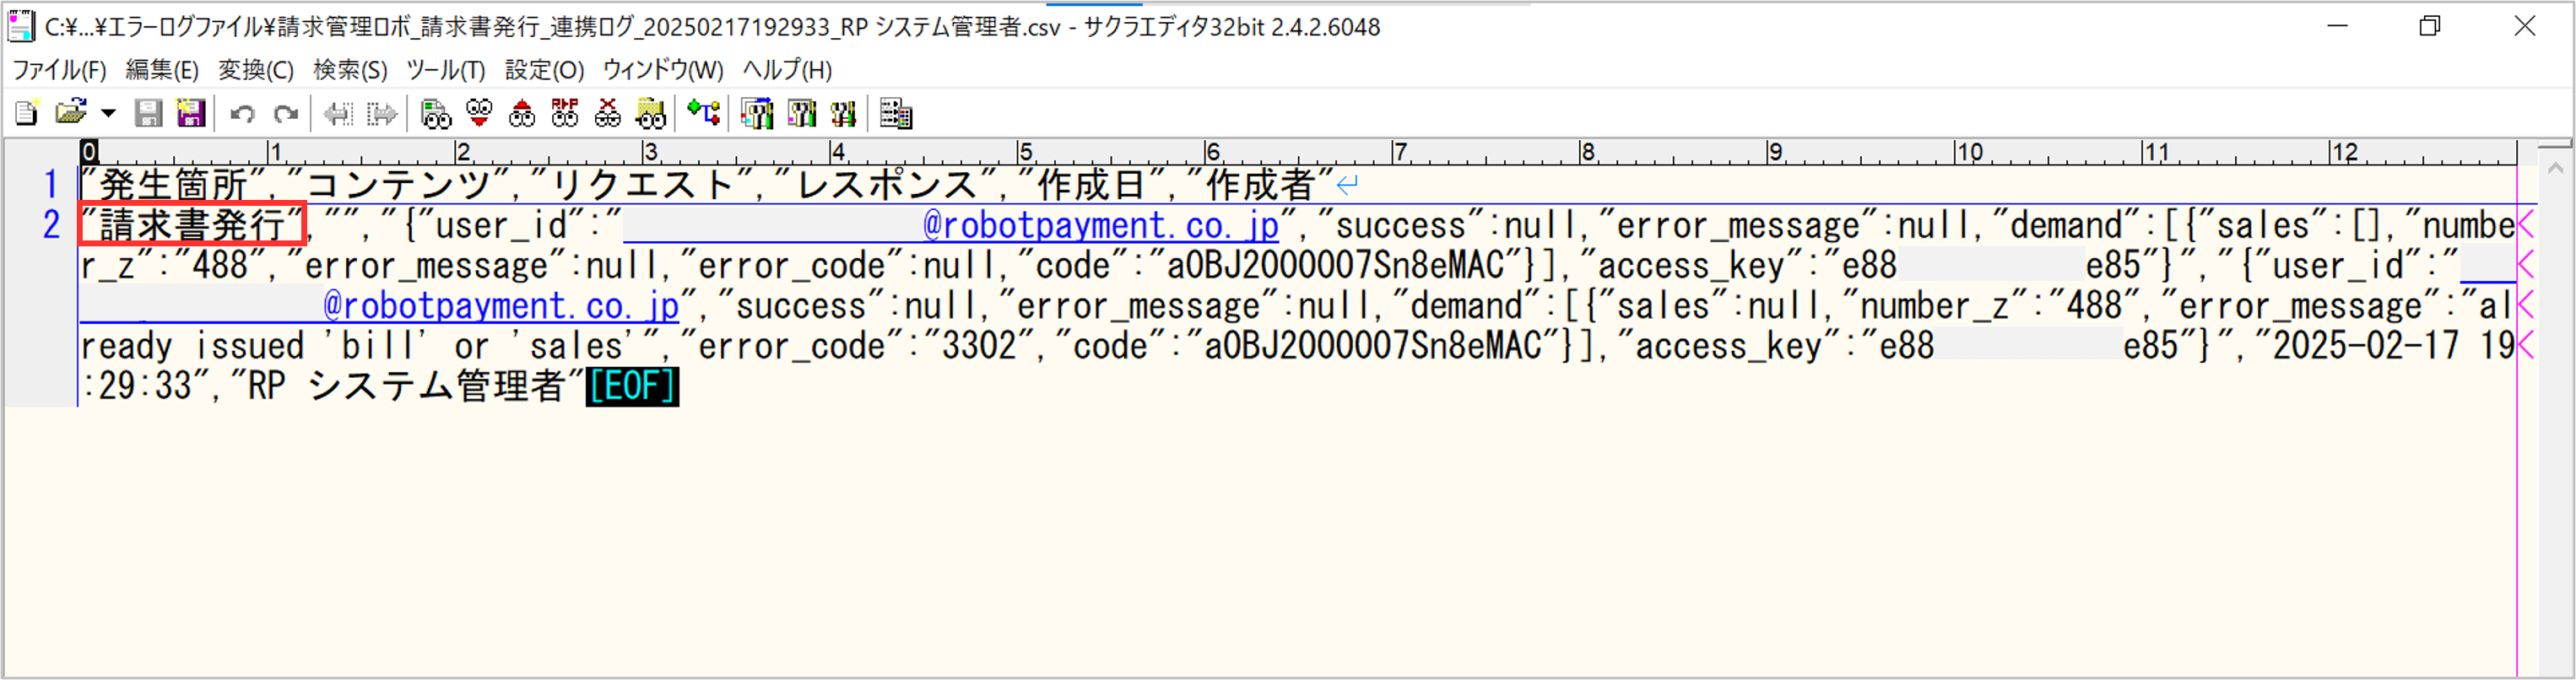The image size is (2576, 680).
Task: Click the Save As icon
Action: pos(190,114)
